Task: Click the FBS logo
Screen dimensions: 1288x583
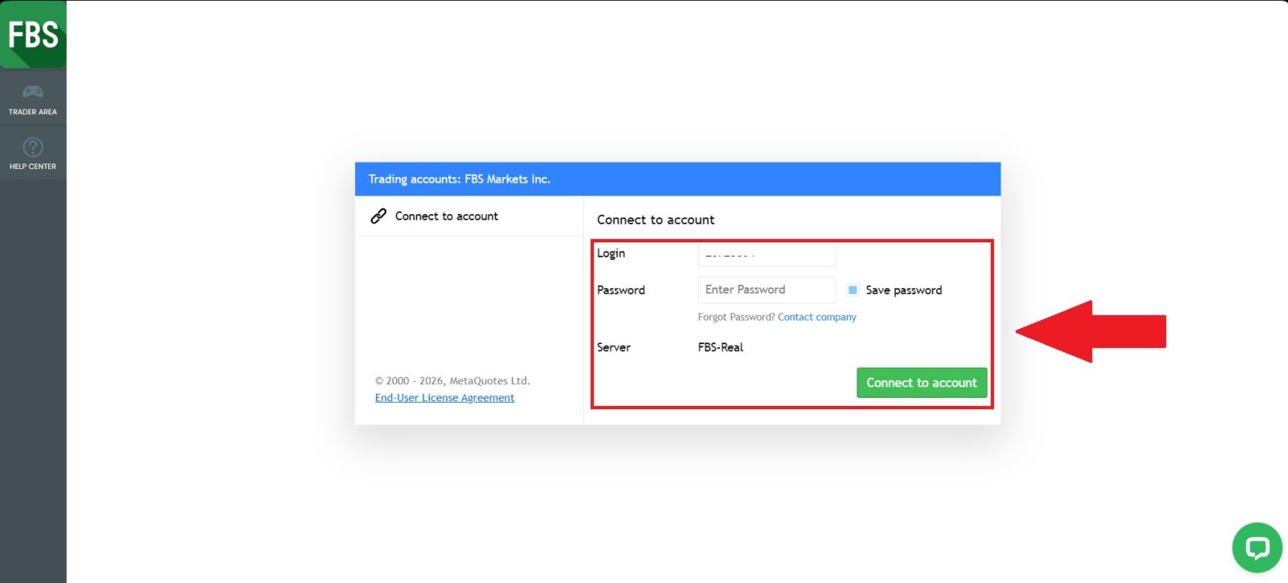Action: pyautogui.click(x=33, y=35)
